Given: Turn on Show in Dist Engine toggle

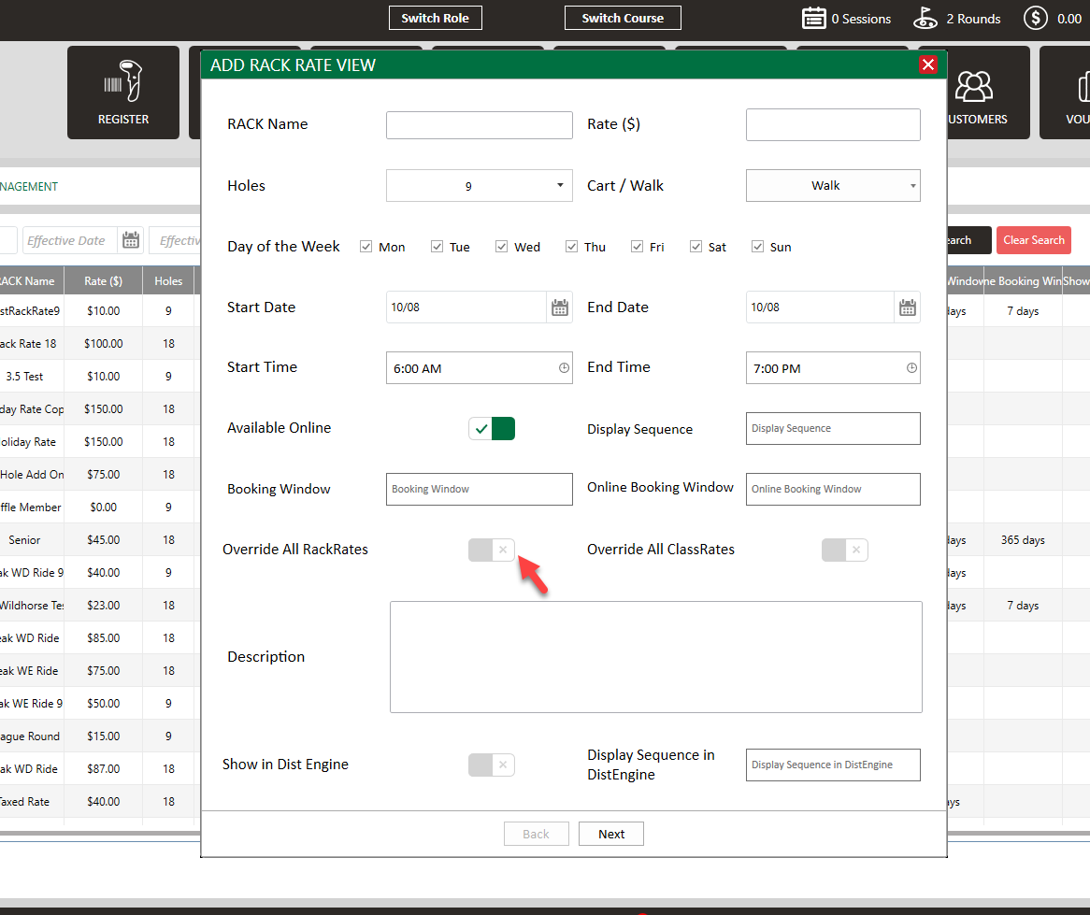Looking at the screenshot, I should 492,765.
